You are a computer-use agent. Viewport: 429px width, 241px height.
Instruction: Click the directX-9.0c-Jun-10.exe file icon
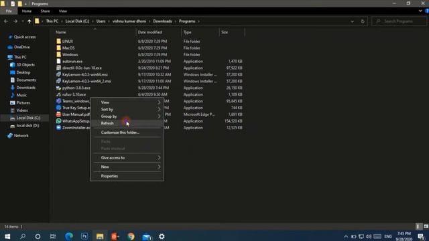coord(58,68)
